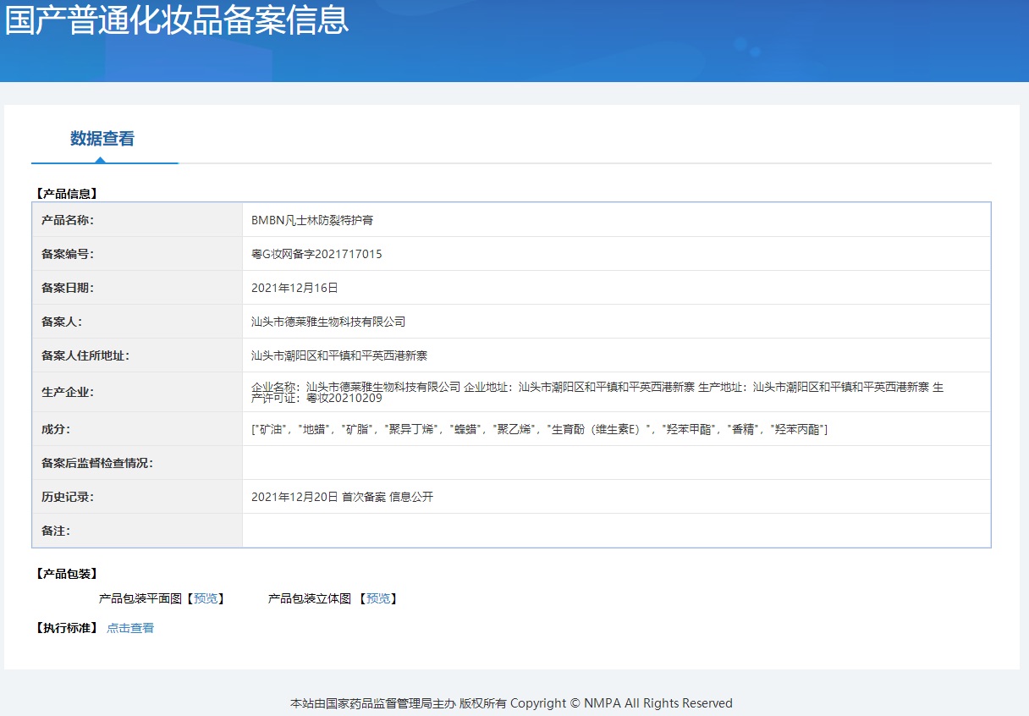This screenshot has width=1029, height=716.
Task: Click the NMPA copyright footer text
Action: tap(511, 703)
